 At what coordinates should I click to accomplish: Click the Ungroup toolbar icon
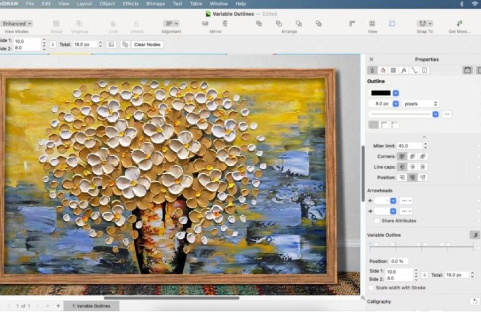coord(79,24)
